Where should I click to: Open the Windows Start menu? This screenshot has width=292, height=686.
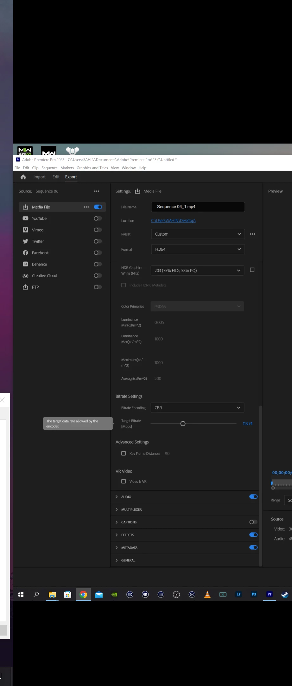[x=21, y=595]
